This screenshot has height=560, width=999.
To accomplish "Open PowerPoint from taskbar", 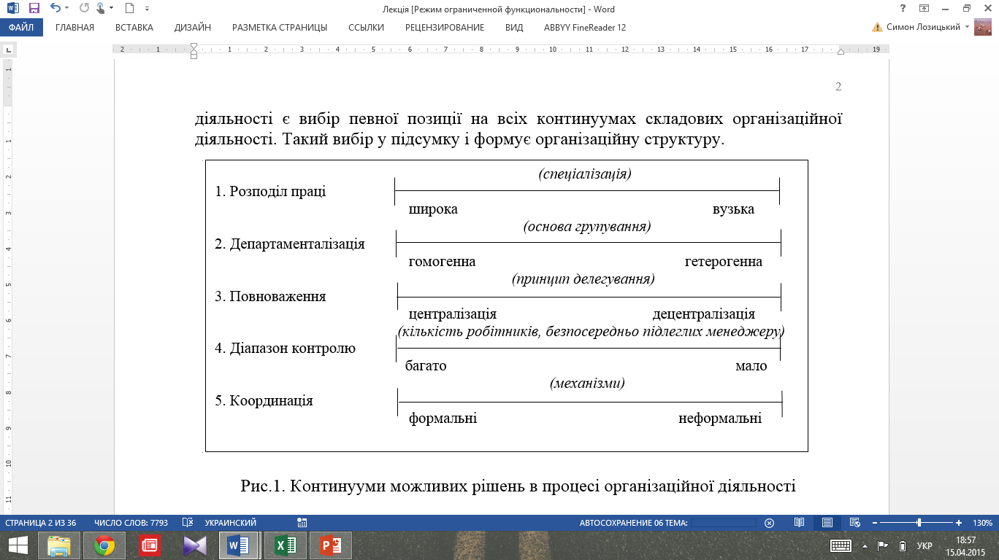I will click(x=329, y=545).
